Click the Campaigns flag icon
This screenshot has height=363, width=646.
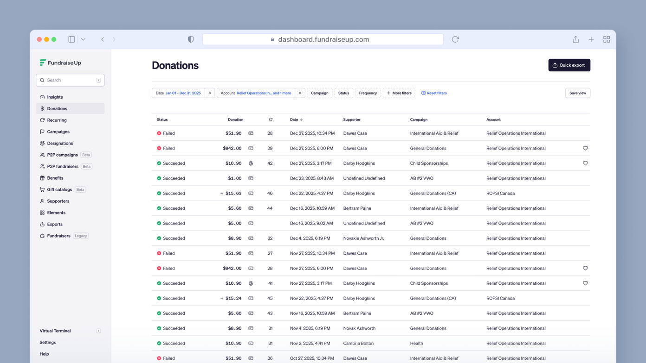tap(42, 132)
